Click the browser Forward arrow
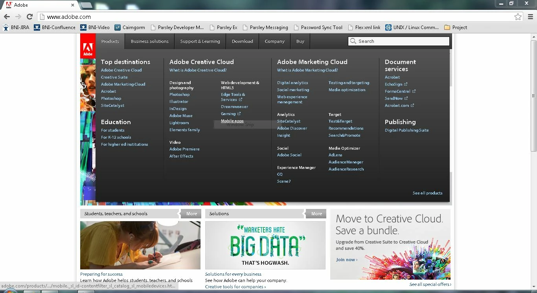The image size is (537, 293). click(18, 16)
